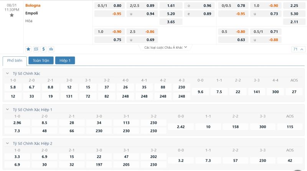Open the bar chart statistics icon

click(51, 49)
